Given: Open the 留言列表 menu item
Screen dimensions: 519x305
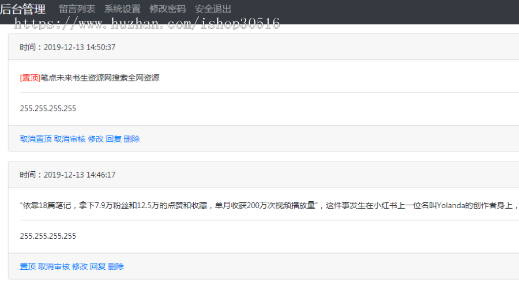Looking at the screenshot, I should pyautogui.click(x=77, y=9).
